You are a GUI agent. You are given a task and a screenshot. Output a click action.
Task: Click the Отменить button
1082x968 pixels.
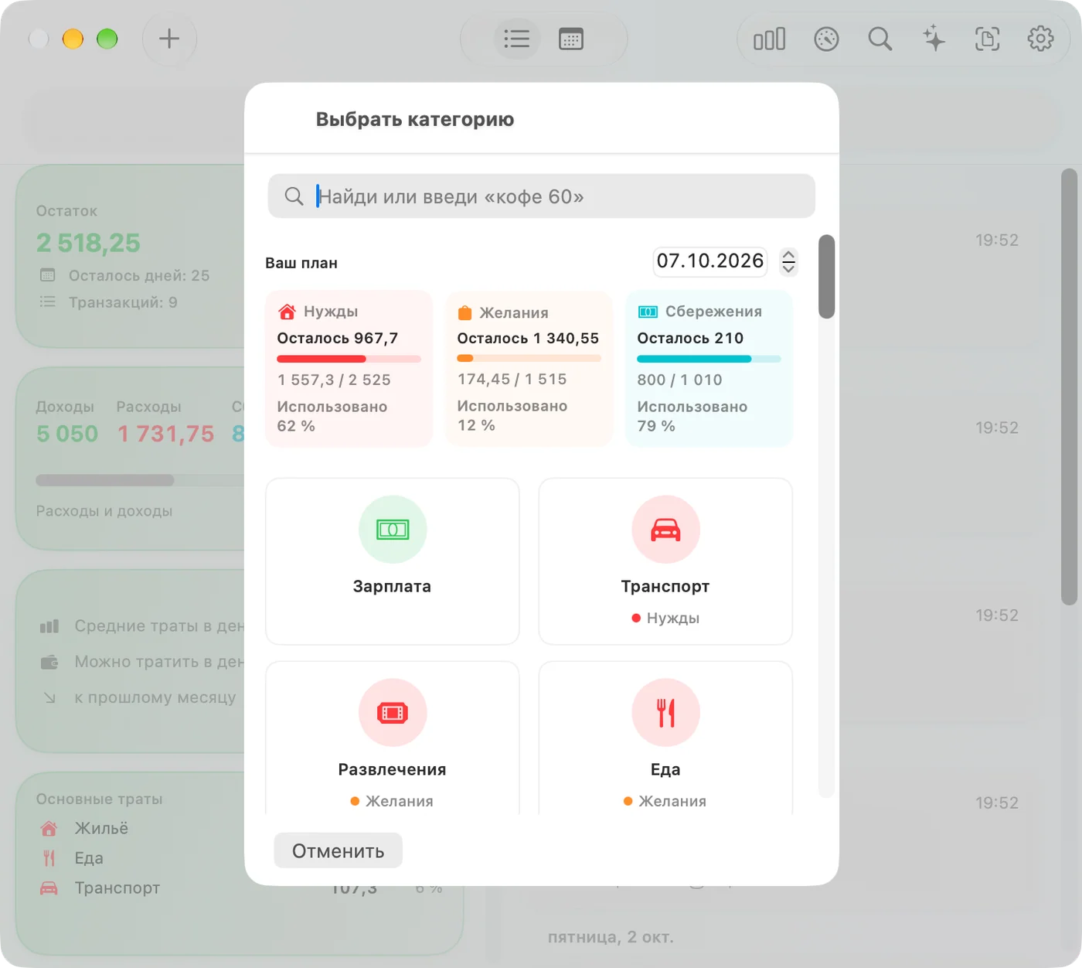click(339, 850)
